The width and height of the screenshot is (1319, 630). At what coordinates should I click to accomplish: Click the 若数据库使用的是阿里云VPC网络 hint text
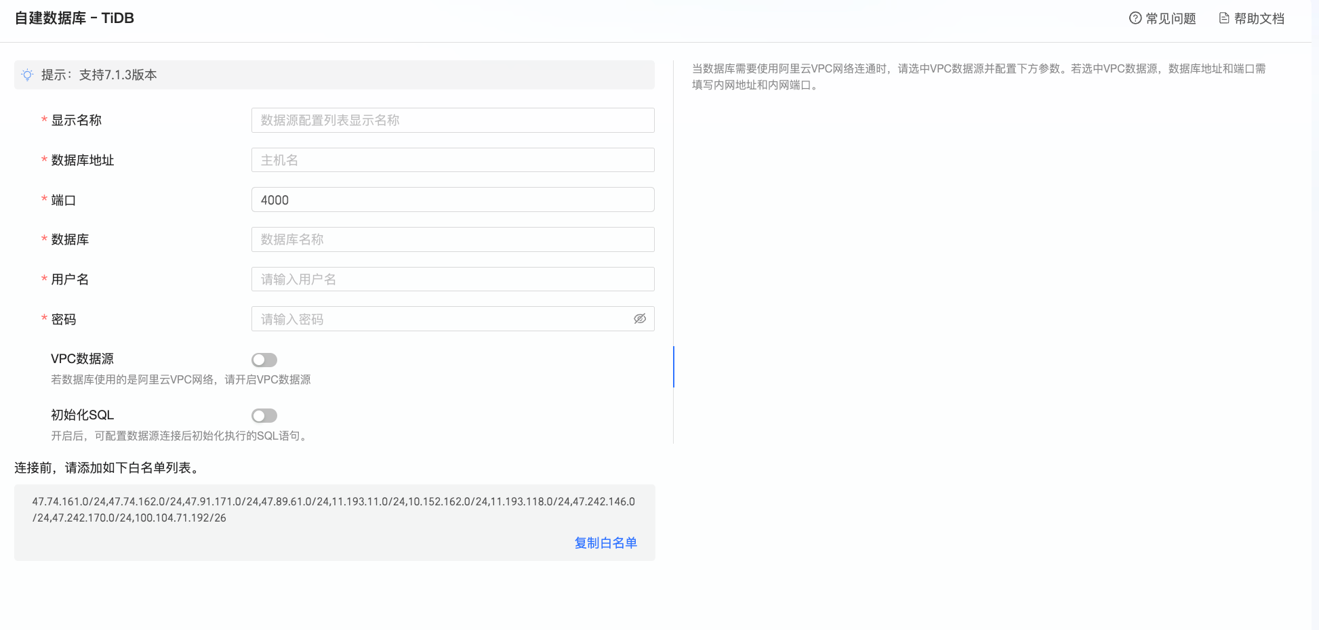click(x=181, y=379)
